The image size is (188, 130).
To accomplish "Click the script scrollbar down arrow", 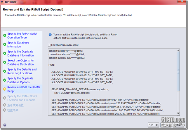I will (x=178, y=114).
